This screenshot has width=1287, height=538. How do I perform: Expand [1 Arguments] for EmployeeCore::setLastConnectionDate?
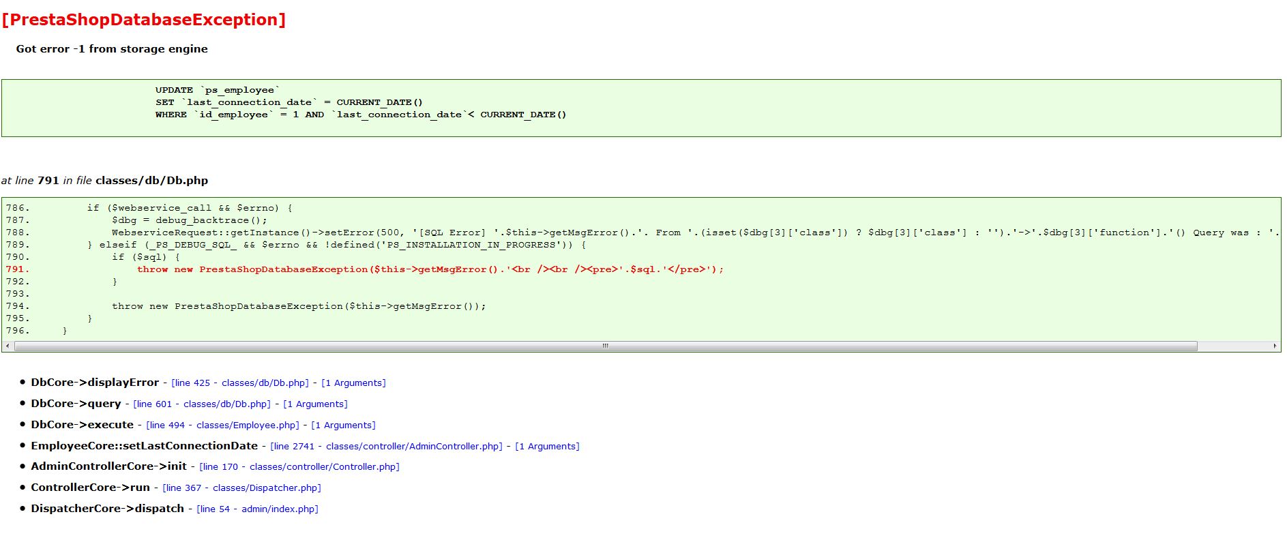point(547,447)
